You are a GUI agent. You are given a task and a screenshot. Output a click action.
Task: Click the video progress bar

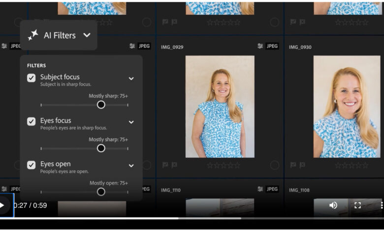tap(192, 218)
